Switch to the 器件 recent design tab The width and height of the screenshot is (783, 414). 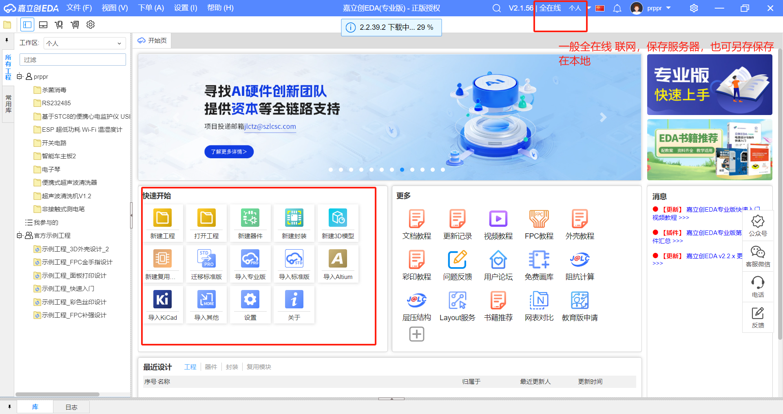click(x=211, y=367)
